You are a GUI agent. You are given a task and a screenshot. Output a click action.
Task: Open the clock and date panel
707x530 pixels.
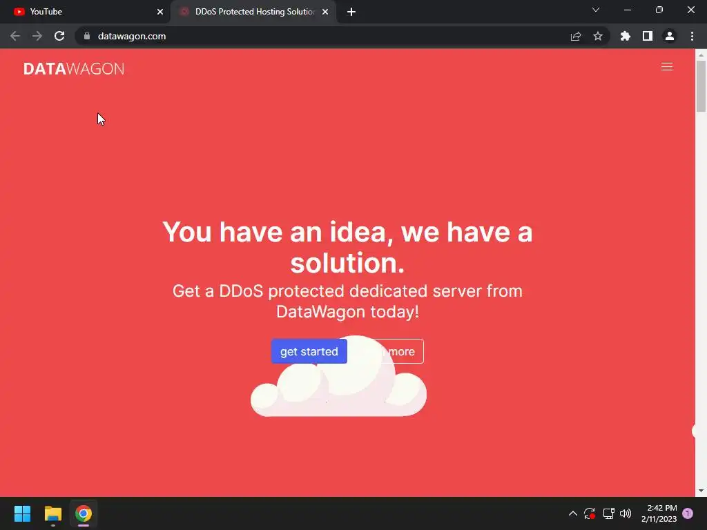coord(659,513)
